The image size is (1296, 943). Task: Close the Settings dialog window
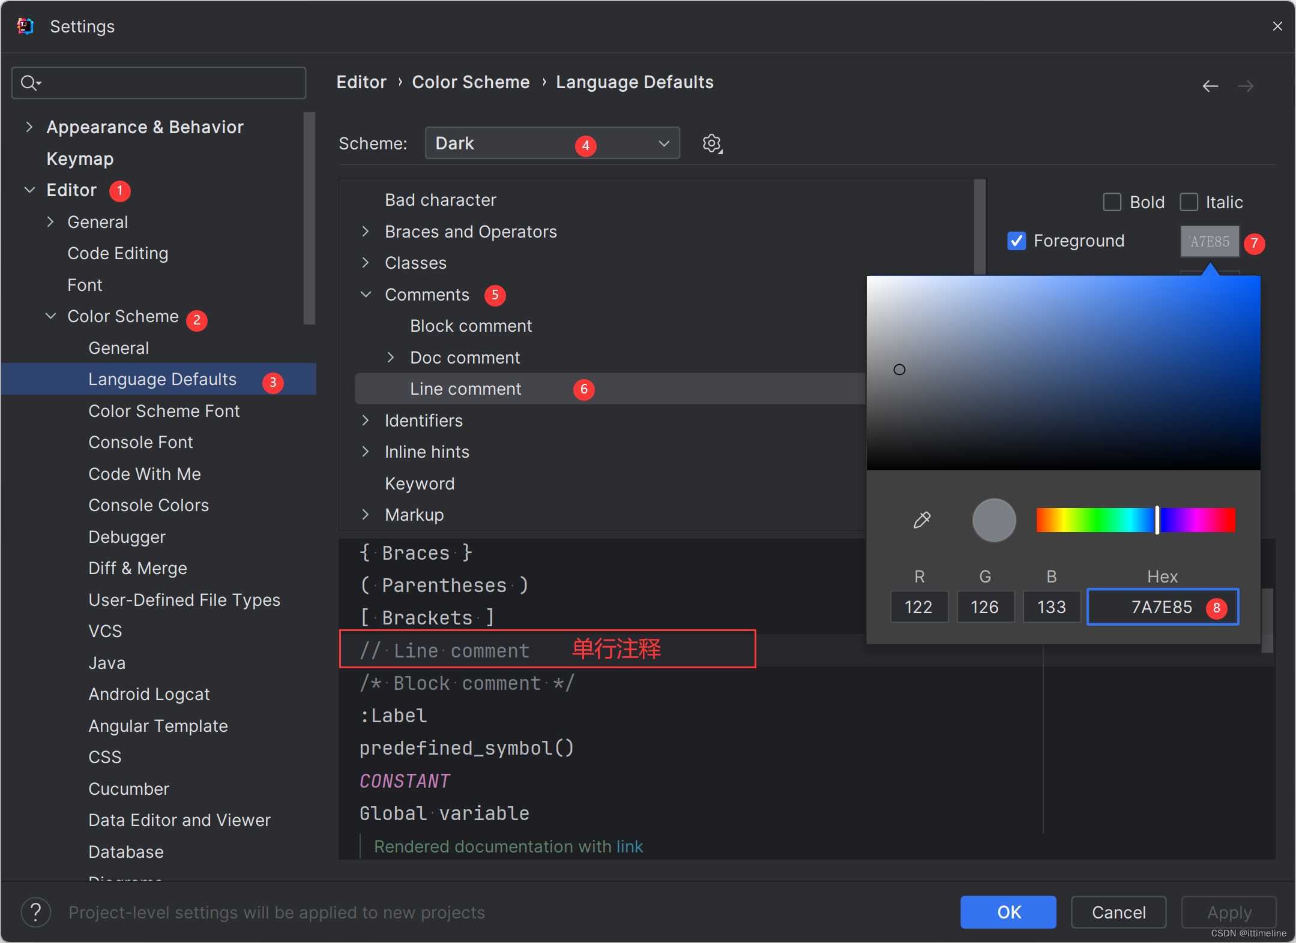1277,26
